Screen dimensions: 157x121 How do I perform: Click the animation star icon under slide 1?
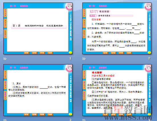click(x=5, y=59)
